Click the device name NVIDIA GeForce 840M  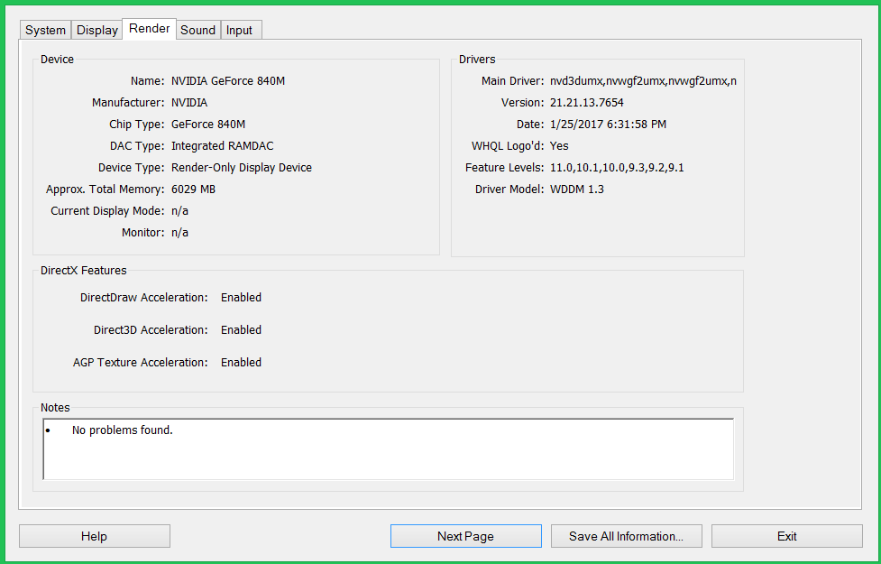(x=228, y=81)
